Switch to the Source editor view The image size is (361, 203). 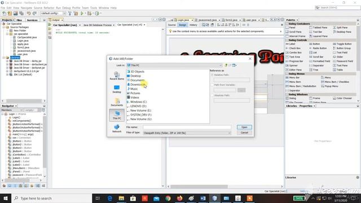pyautogui.click(x=171, y=25)
